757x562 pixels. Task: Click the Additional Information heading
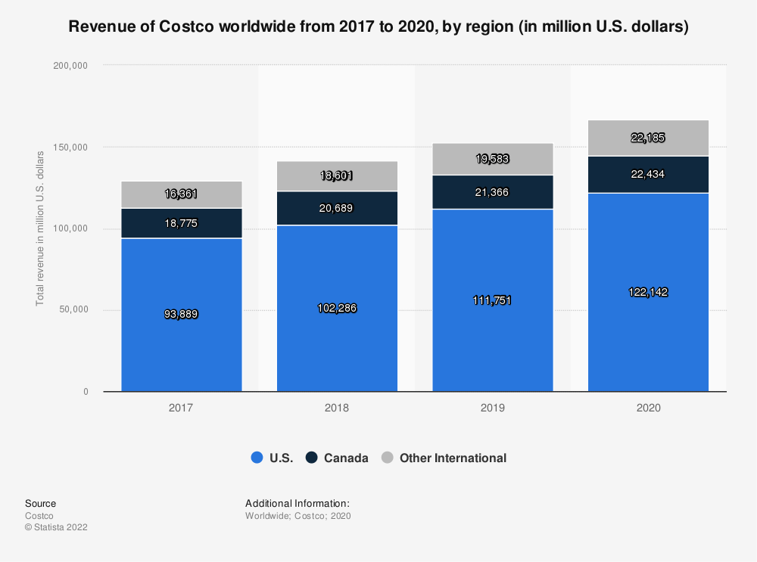298,503
